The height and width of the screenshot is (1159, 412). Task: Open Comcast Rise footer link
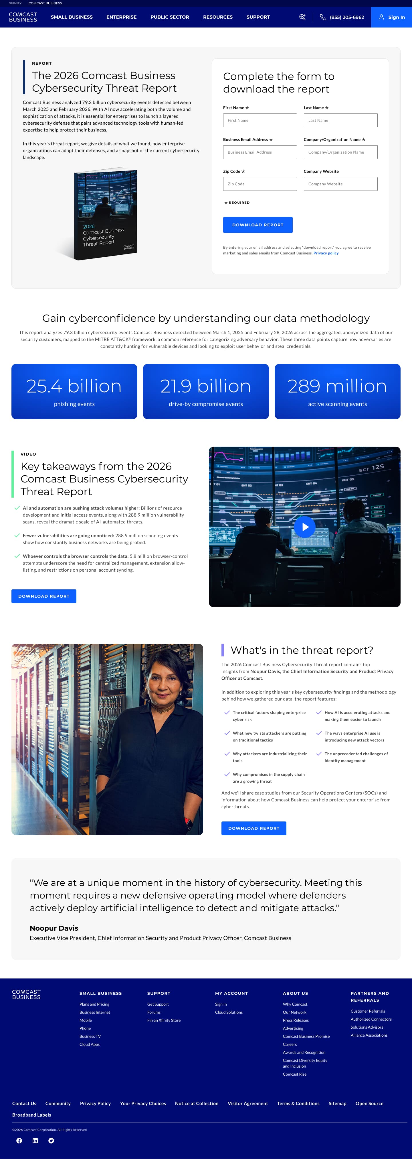tap(295, 1074)
